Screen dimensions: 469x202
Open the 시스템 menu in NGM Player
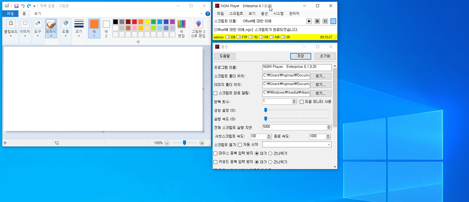[278, 13]
